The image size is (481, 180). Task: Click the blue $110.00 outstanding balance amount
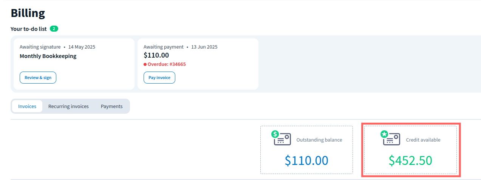(x=306, y=160)
